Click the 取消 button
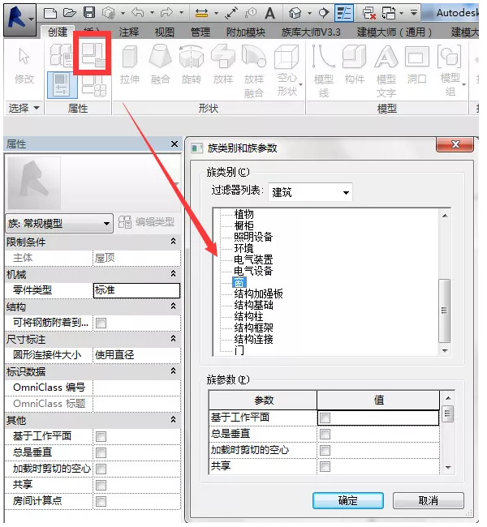The image size is (487, 527). pos(429,501)
